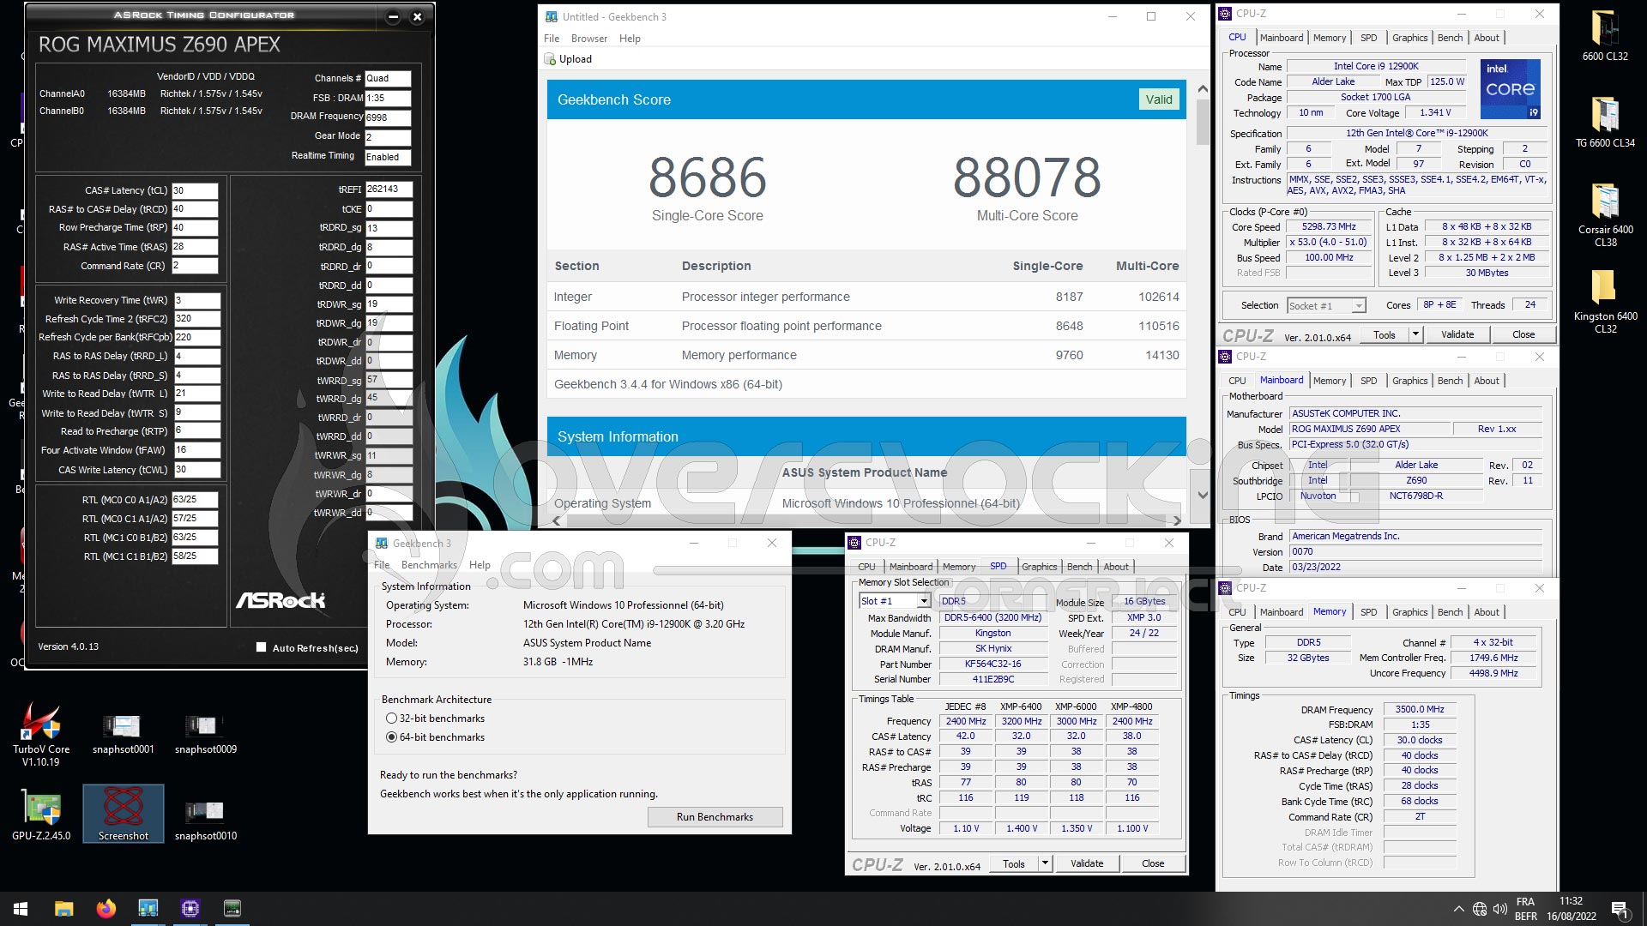Open the Slot #1 memory slot dropdown
This screenshot has height=926, width=1647.
(x=895, y=601)
